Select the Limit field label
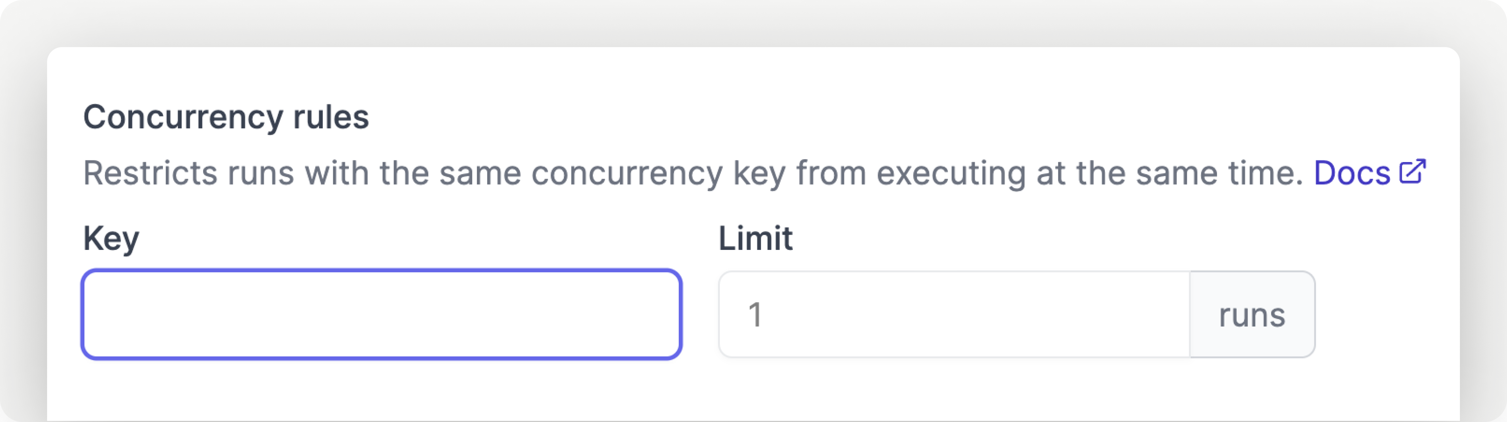The width and height of the screenshot is (1507, 422). pos(755,238)
